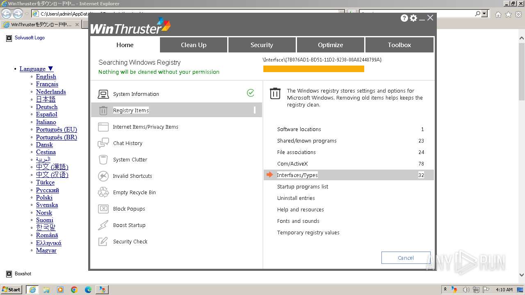Image resolution: width=525 pixels, height=295 pixels.
Task: Open media player from the taskbar
Action: tap(60, 290)
